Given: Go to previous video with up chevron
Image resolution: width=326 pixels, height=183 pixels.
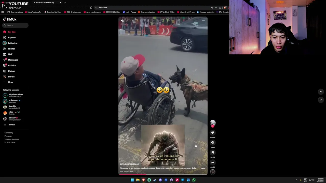Looking at the screenshot, I should (x=321, y=92).
